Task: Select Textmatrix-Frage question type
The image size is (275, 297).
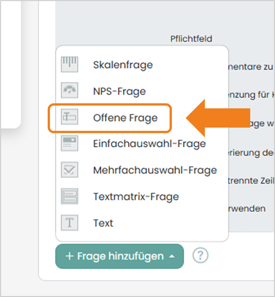Action: [136, 197]
